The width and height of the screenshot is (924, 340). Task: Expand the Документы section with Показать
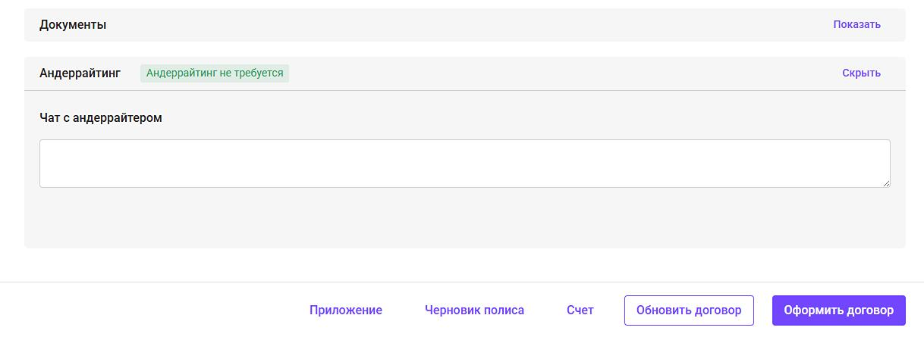coord(856,24)
